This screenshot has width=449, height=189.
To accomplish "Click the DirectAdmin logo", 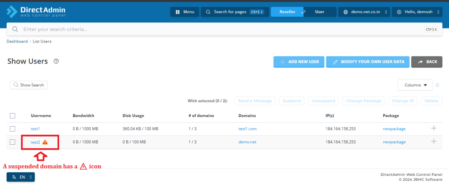I will click(36, 12).
